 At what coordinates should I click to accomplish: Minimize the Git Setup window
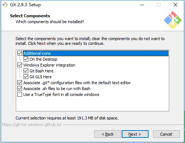tap(142, 5)
